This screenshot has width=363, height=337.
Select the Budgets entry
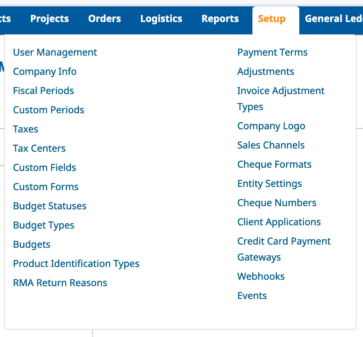coord(32,245)
